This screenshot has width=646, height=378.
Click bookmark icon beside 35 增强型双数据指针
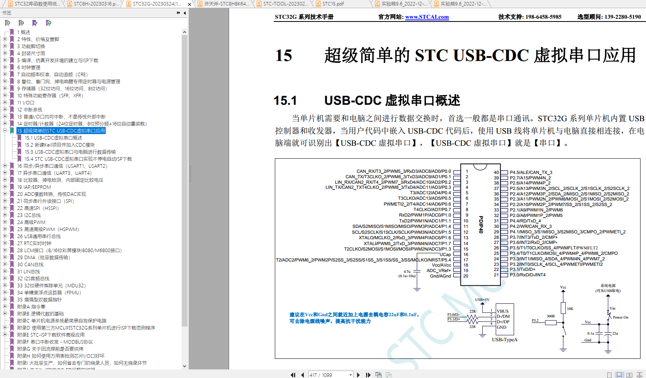12,299
